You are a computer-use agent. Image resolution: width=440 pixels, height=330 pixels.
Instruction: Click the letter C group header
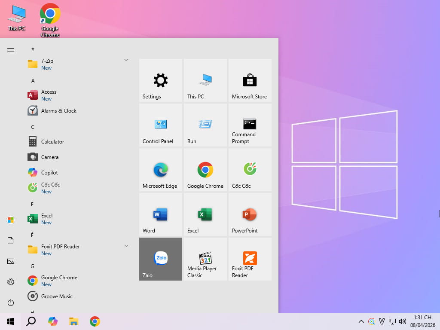click(x=33, y=127)
